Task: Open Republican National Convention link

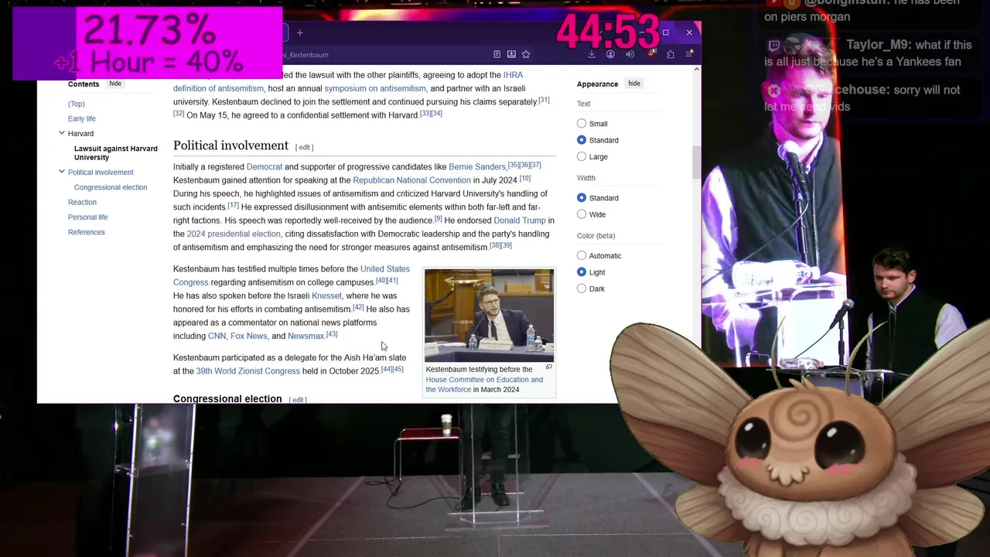Action: pyautogui.click(x=411, y=180)
